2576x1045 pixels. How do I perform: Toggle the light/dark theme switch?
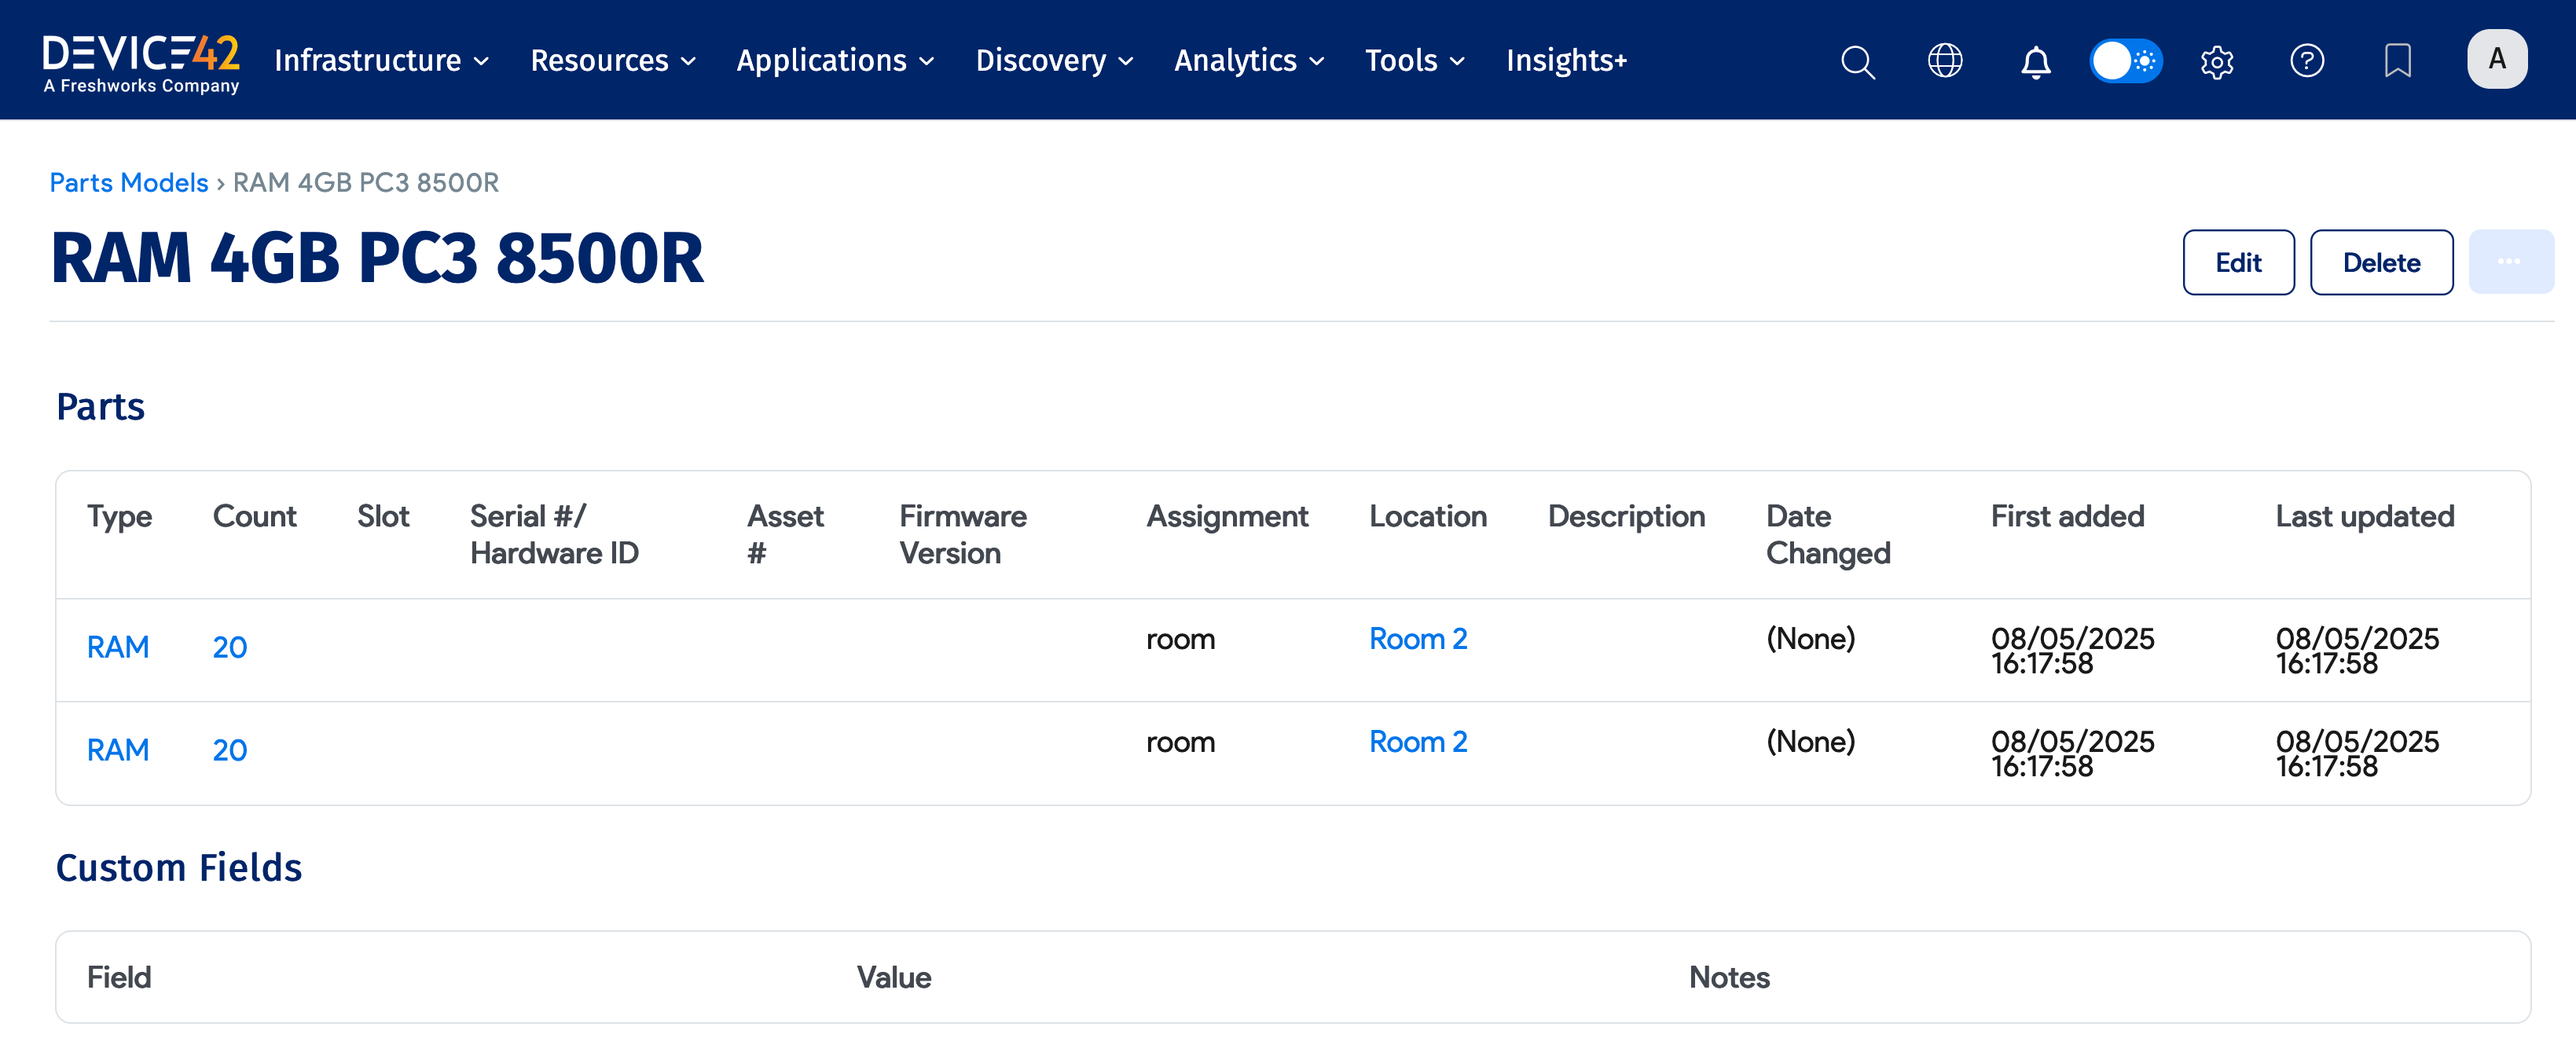coord(2125,61)
